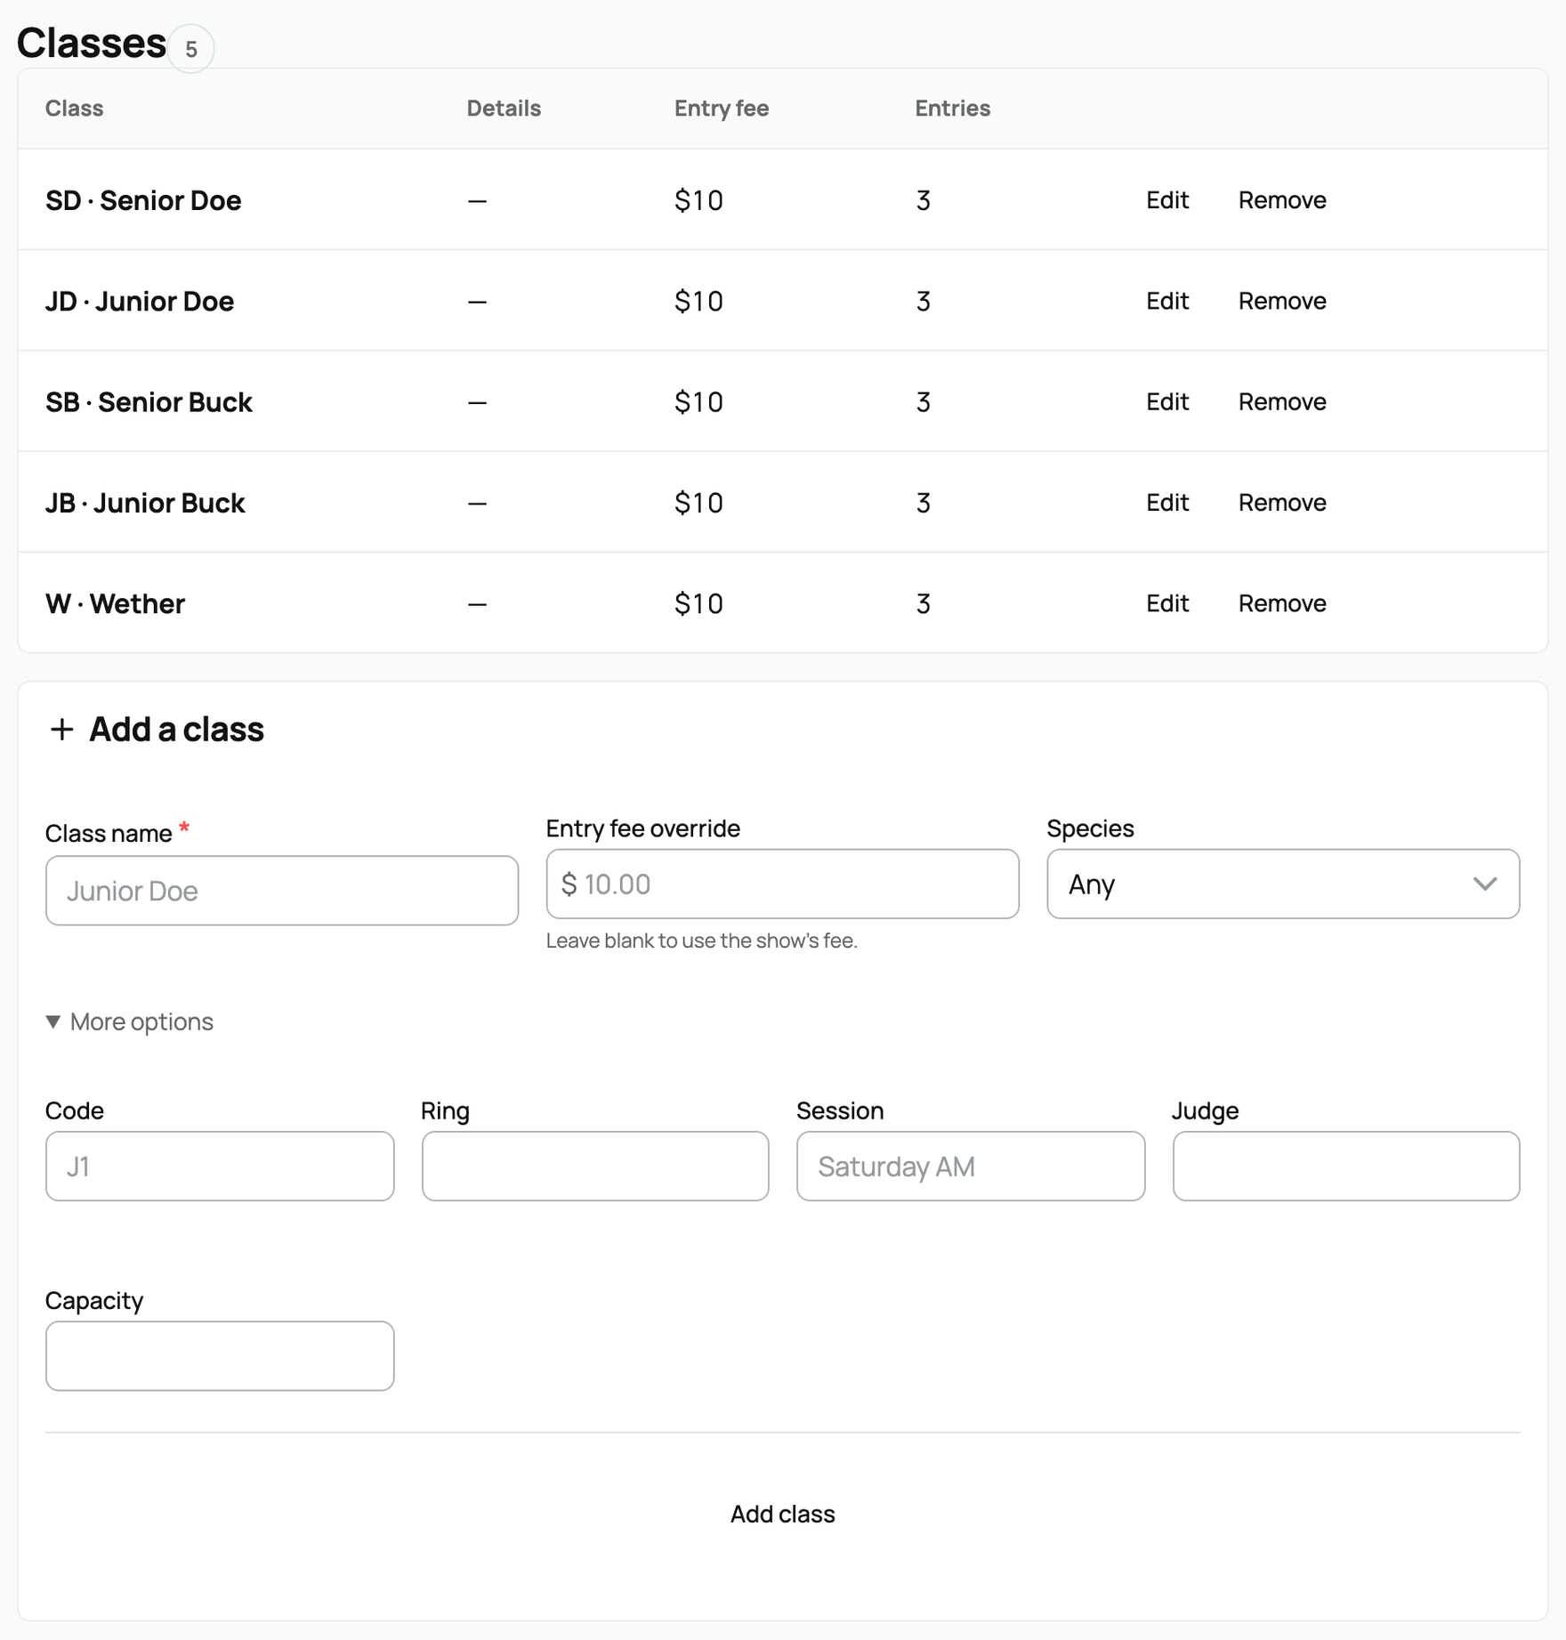Click the entries count in Wether row

click(x=923, y=603)
